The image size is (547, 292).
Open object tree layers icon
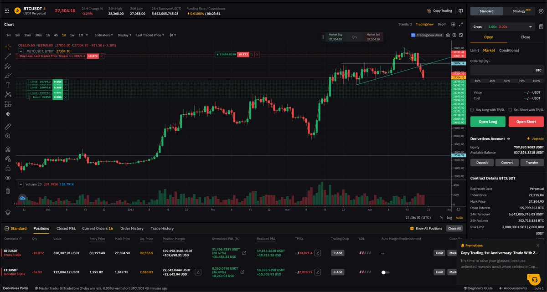click(8, 212)
